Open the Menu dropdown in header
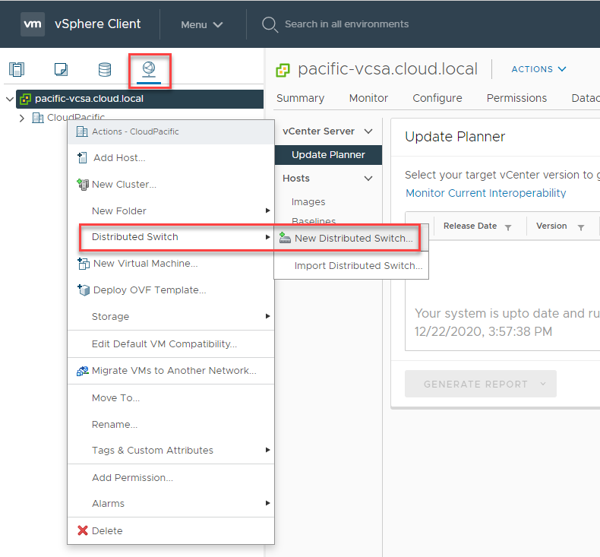 202,24
